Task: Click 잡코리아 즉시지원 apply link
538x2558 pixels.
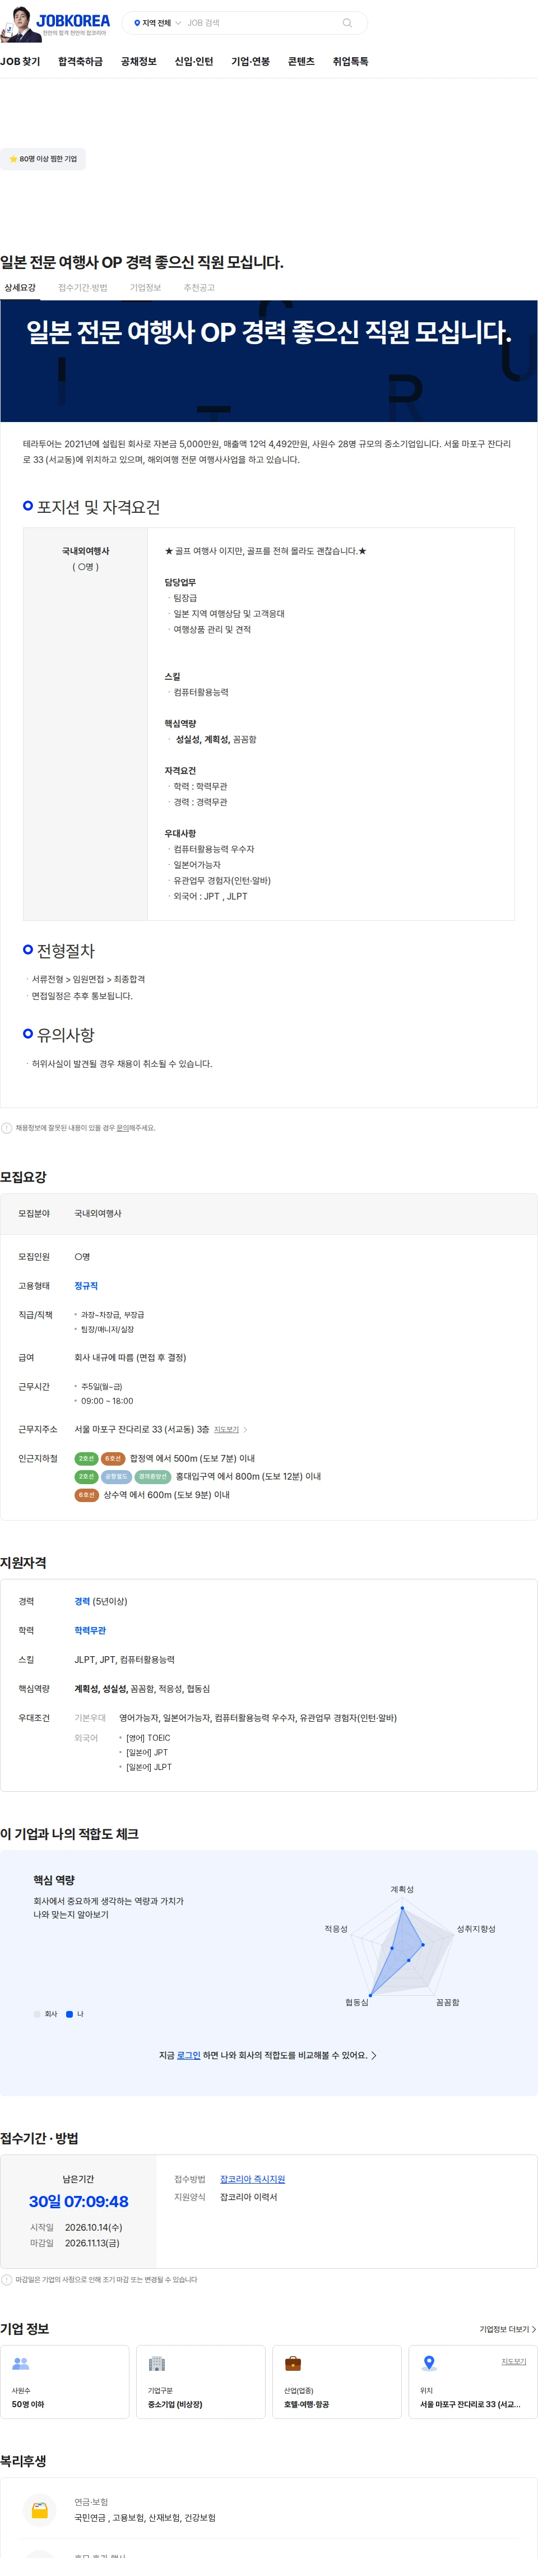Action: click(252, 2179)
